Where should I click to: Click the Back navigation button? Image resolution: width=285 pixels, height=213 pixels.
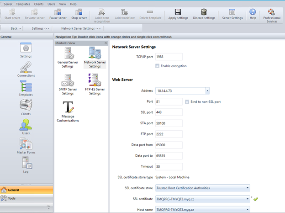(14, 28)
